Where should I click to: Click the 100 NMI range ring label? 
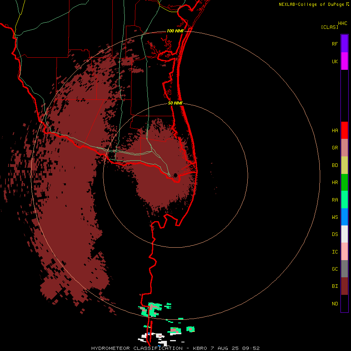click(175, 31)
